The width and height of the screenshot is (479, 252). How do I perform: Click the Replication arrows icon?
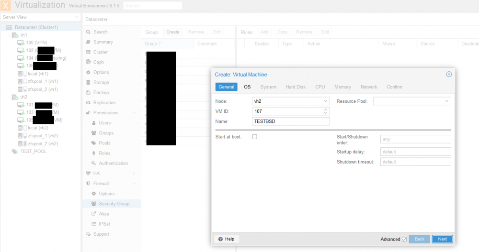(x=88, y=103)
